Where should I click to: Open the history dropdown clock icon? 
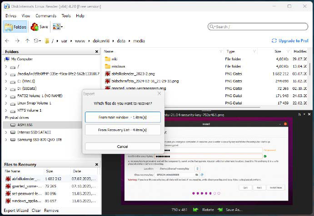tap(37, 41)
